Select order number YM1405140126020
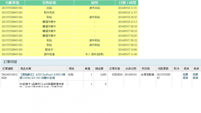201x113 pixels. click(x=9, y=76)
